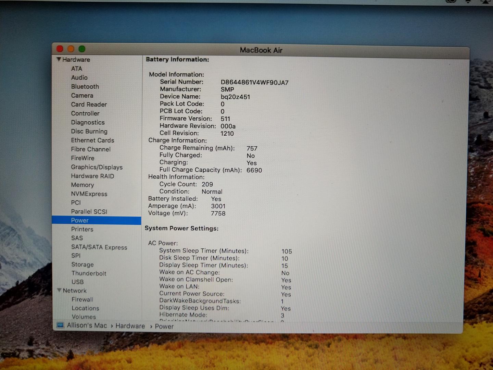Click Firmware Version value 511

(226, 119)
